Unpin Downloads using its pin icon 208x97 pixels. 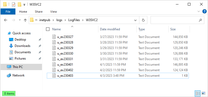(40, 46)
